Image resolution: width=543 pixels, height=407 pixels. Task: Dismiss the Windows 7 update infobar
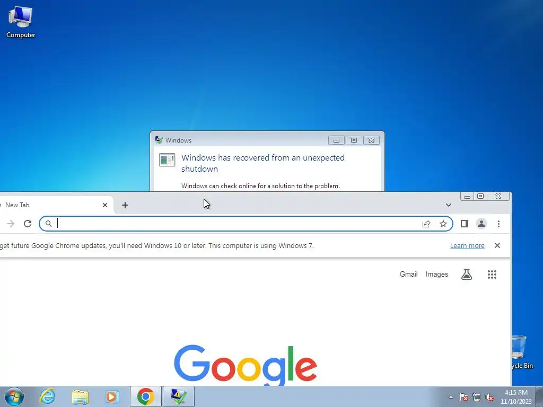[x=497, y=245]
